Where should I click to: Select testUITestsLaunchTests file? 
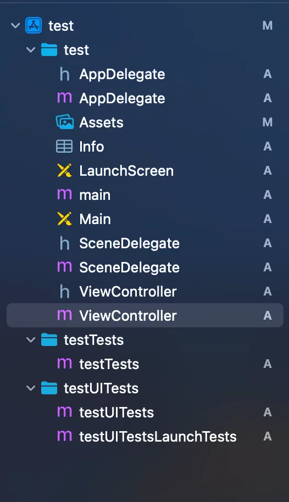point(145,437)
